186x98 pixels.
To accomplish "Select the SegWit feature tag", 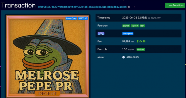I will (x=126, y=26).
